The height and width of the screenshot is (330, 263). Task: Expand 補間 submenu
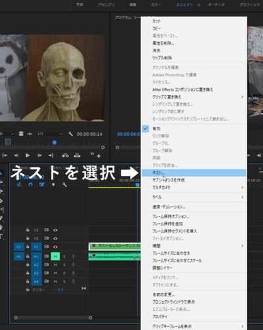tap(194, 246)
